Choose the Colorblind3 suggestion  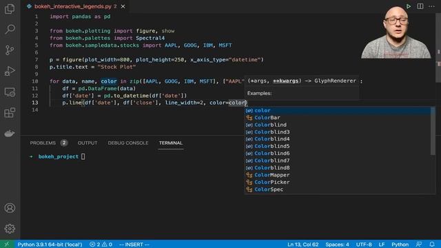click(x=338, y=132)
